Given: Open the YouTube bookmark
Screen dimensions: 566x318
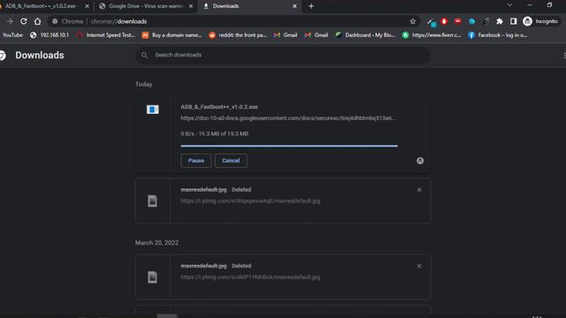Looking at the screenshot, I should 12,35.
